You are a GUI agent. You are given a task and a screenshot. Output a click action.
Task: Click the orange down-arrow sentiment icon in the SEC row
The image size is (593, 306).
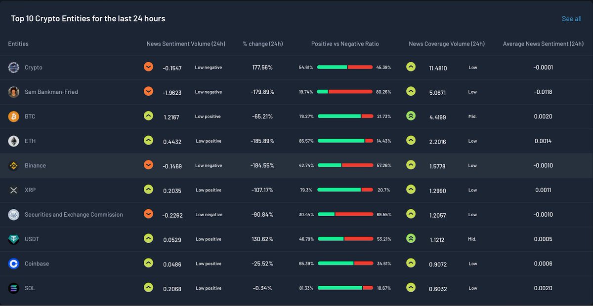point(148,214)
